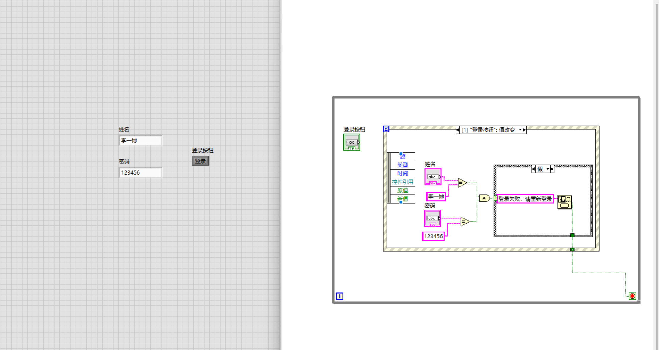This screenshot has height=350, width=659.
Task: Click the 姓名 input field on front panel
Action: tap(140, 141)
